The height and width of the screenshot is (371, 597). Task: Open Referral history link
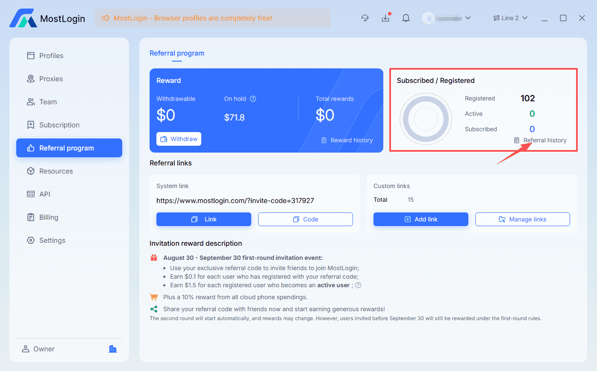(540, 140)
